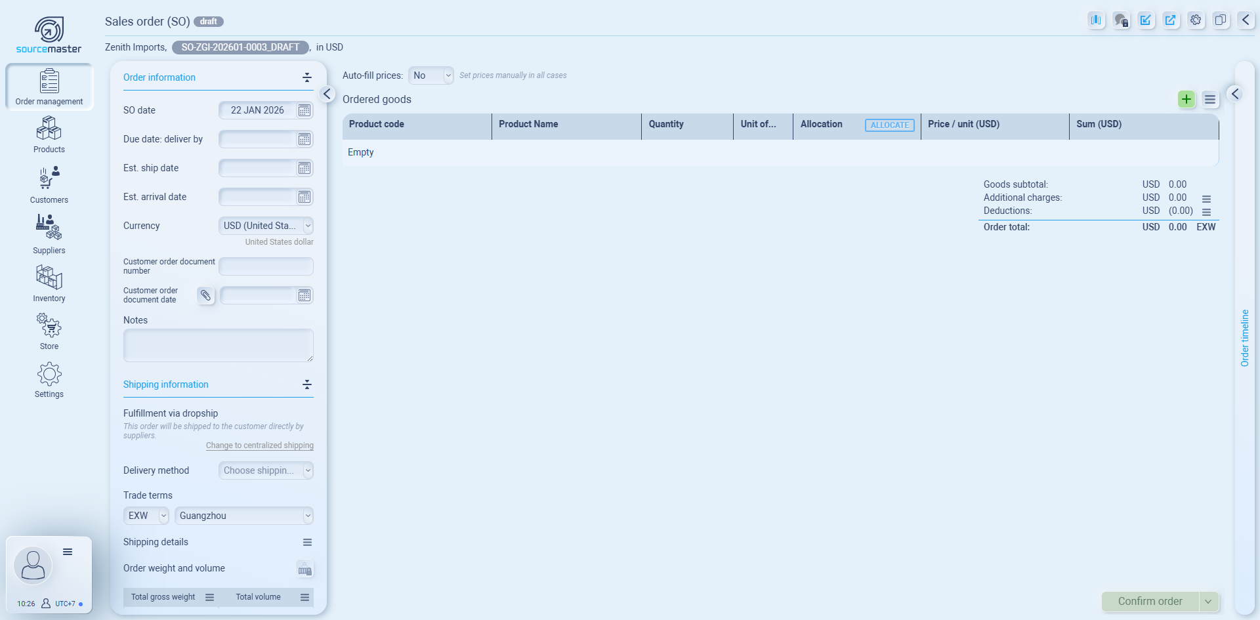Open the EXW trade terms dropdown
1260x620 pixels.
pos(146,516)
